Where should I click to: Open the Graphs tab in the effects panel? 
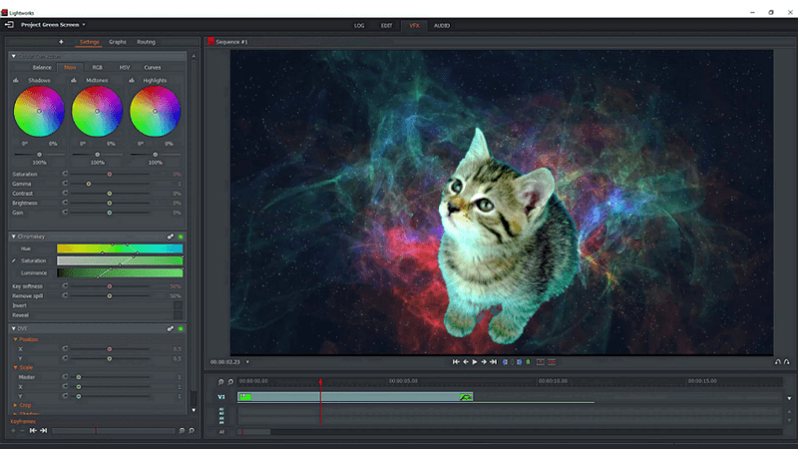[x=118, y=42]
